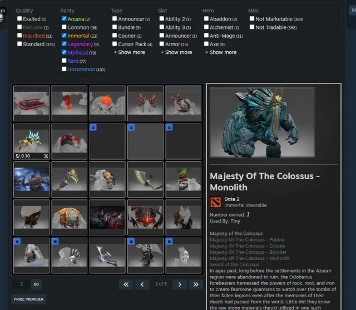
Task: Click 'Majesty Of The Colossus - Pebble' text
Action: (x=247, y=240)
